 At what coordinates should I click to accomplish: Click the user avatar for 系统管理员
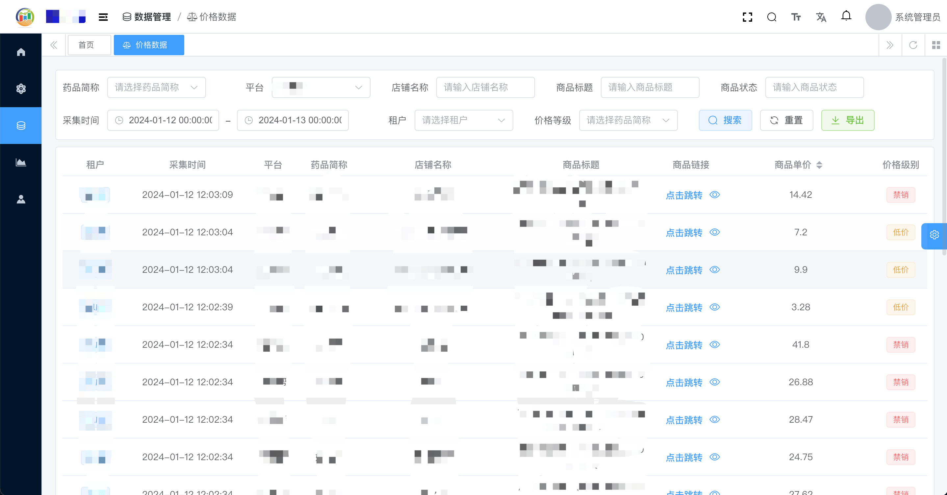point(878,17)
